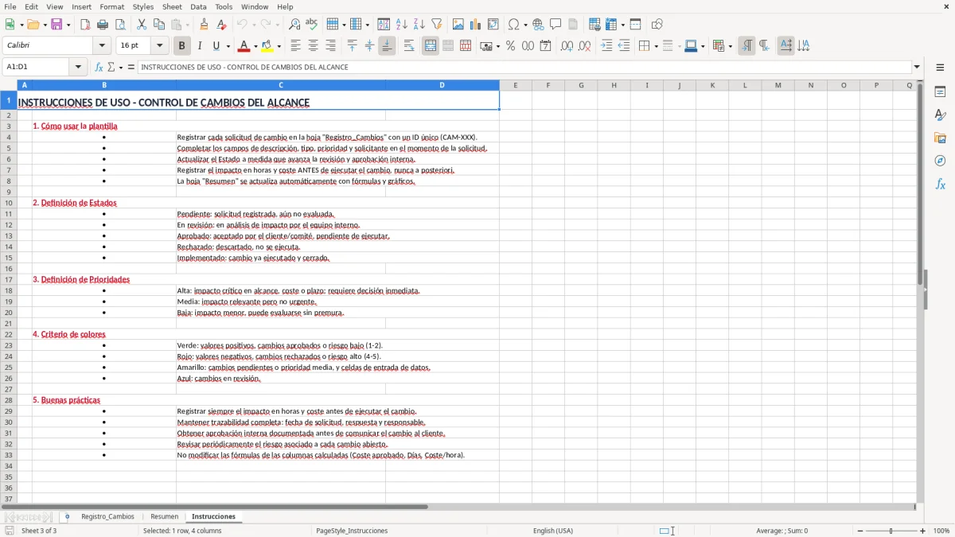Toggle Bold formatting
The image size is (955, 537).
point(181,46)
